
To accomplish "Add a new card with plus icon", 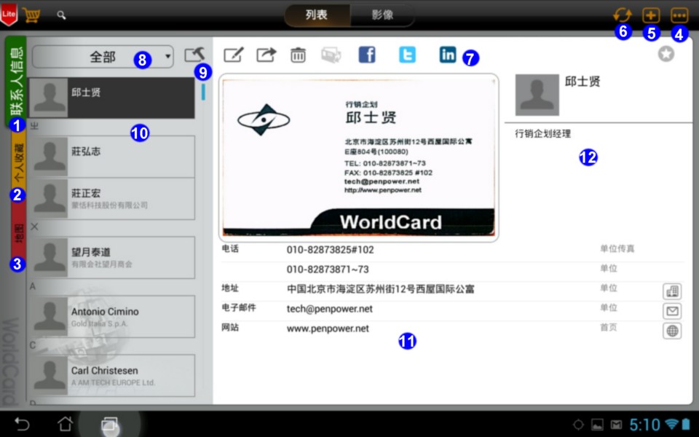I will click(x=650, y=15).
